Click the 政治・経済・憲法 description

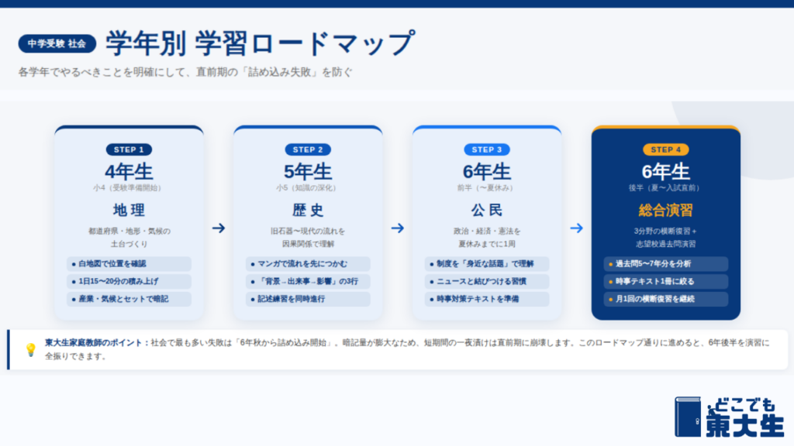coord(487,237)
